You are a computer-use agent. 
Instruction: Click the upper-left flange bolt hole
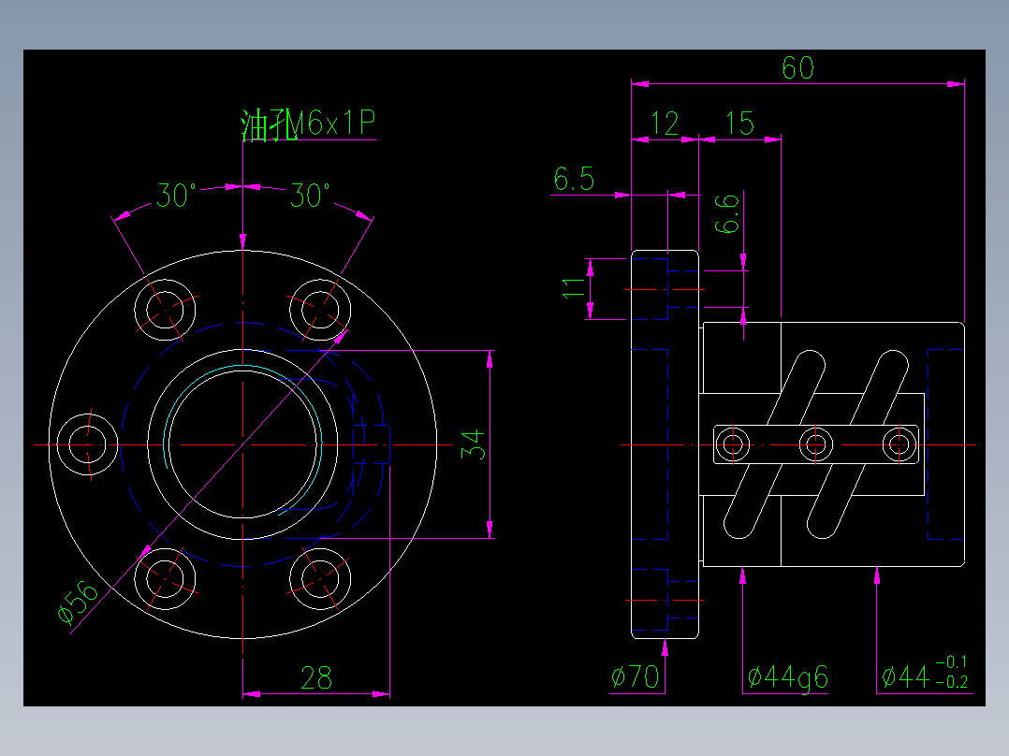pyautogui.click(x=165, y=310)
